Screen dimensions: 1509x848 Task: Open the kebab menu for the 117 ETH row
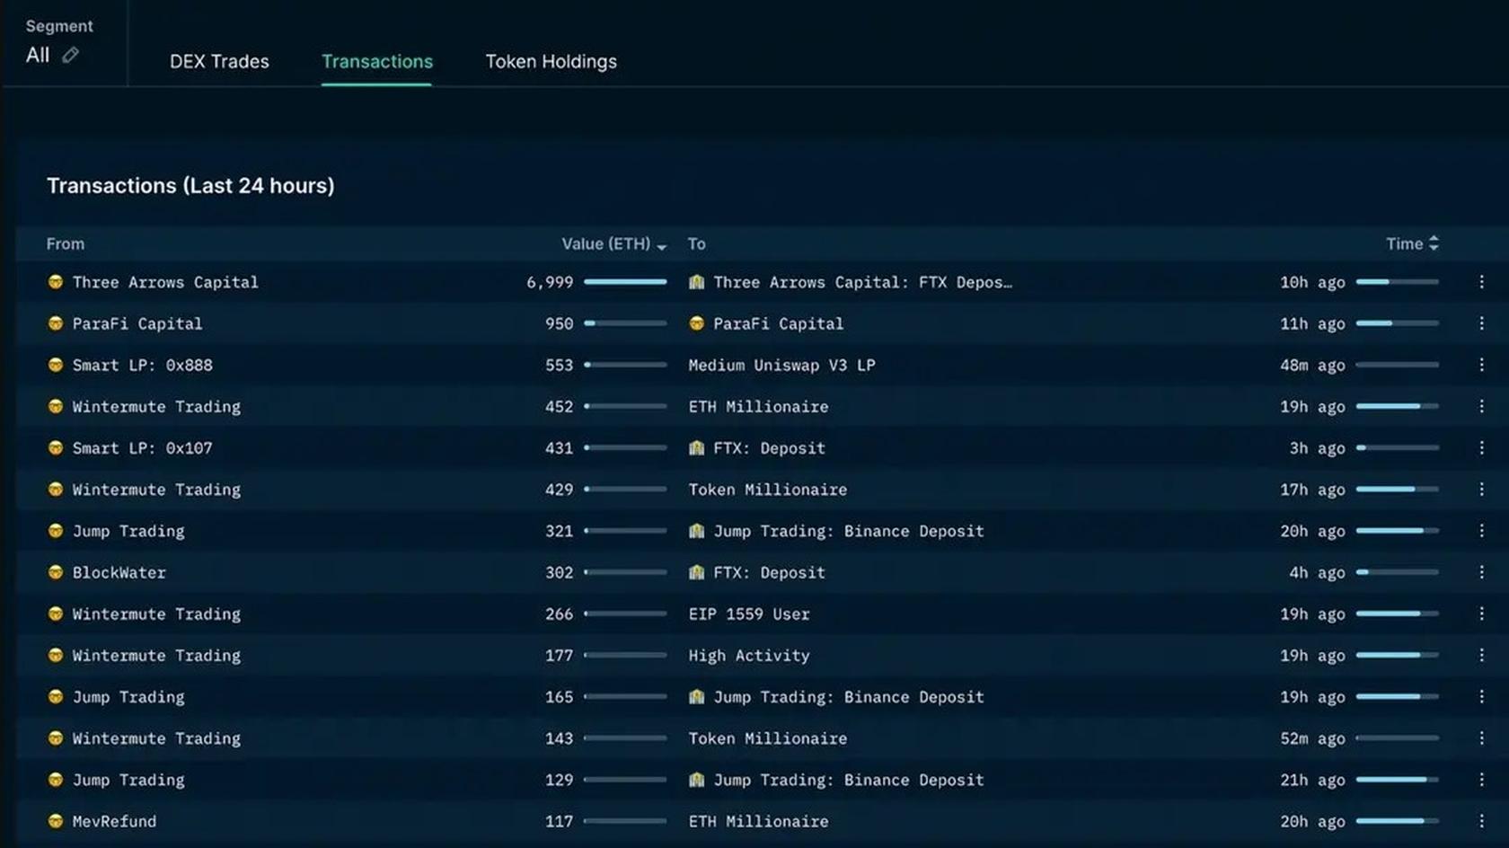coord(1481,821)
